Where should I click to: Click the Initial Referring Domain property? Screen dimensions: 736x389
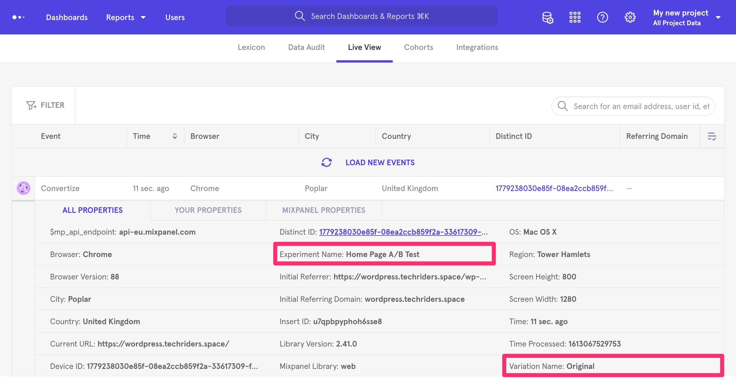372,299
